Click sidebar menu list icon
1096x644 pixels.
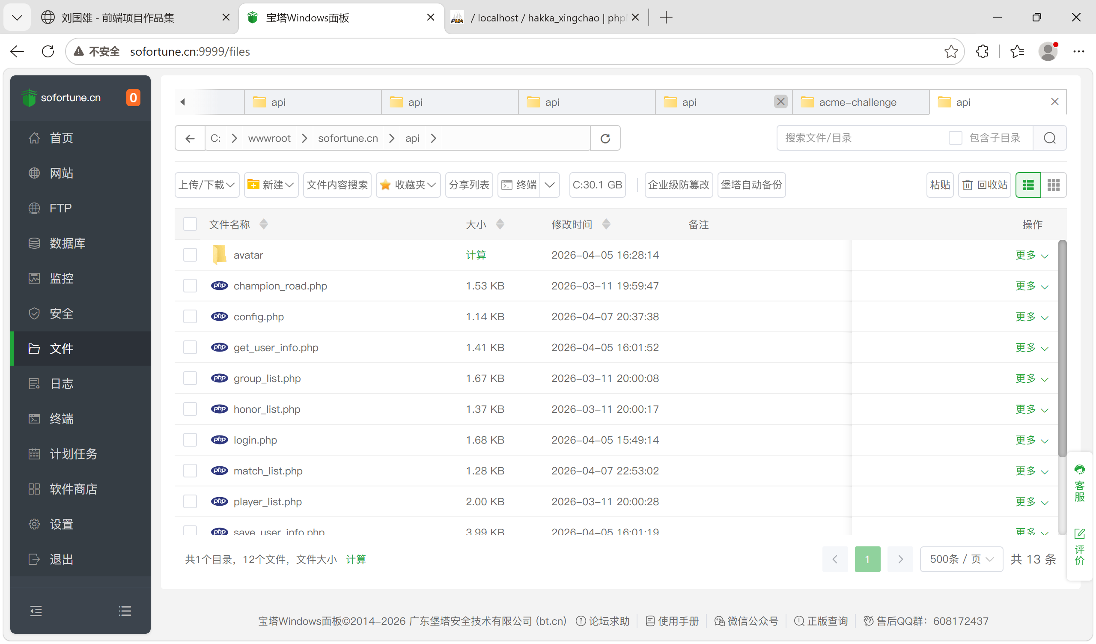coord(125,611)
